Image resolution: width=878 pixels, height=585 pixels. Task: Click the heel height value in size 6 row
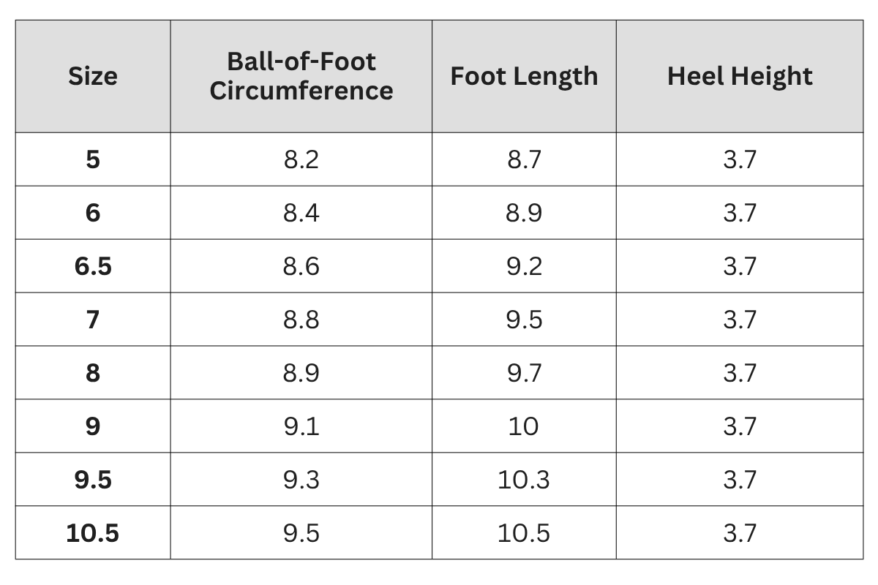pyautogui.click(x=739, y=213)
